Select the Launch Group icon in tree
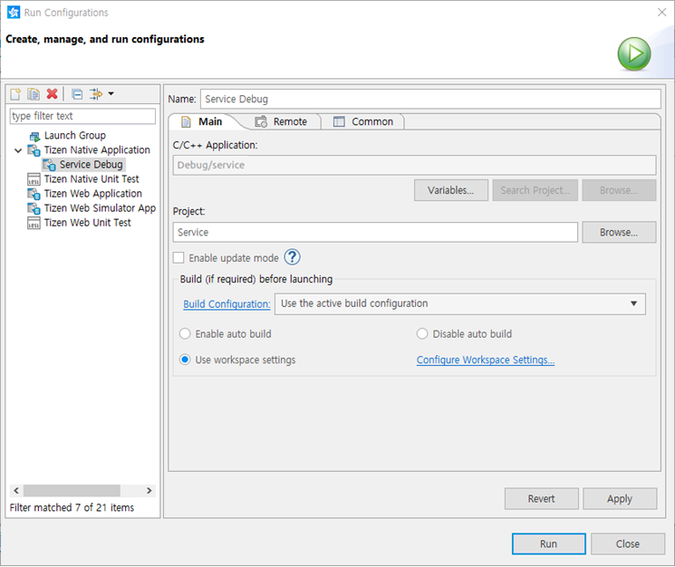 (34, 136)
